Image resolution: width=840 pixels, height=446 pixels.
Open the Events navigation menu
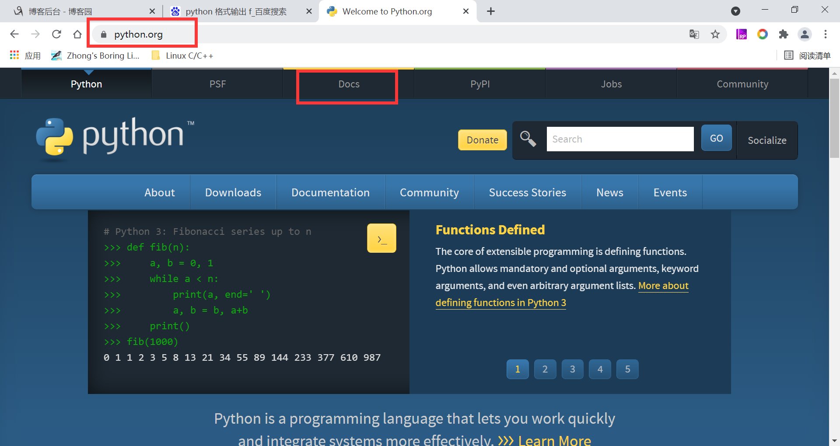tap(670, 192)
